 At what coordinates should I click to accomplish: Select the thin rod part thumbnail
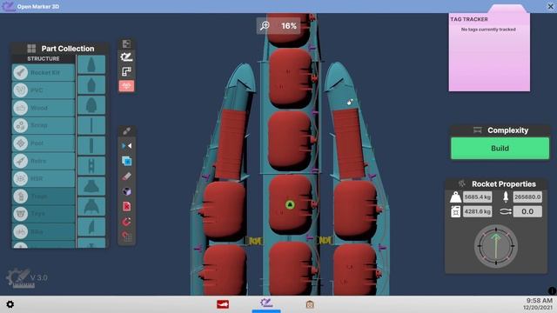click(x=91, y=125)
